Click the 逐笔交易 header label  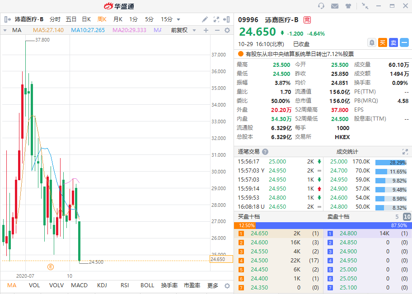click(x=248, y=152)
